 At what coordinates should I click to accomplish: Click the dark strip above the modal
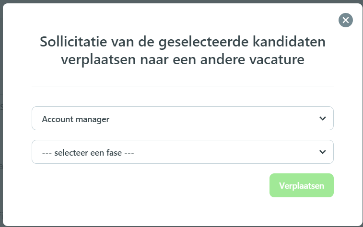(181, 1)
